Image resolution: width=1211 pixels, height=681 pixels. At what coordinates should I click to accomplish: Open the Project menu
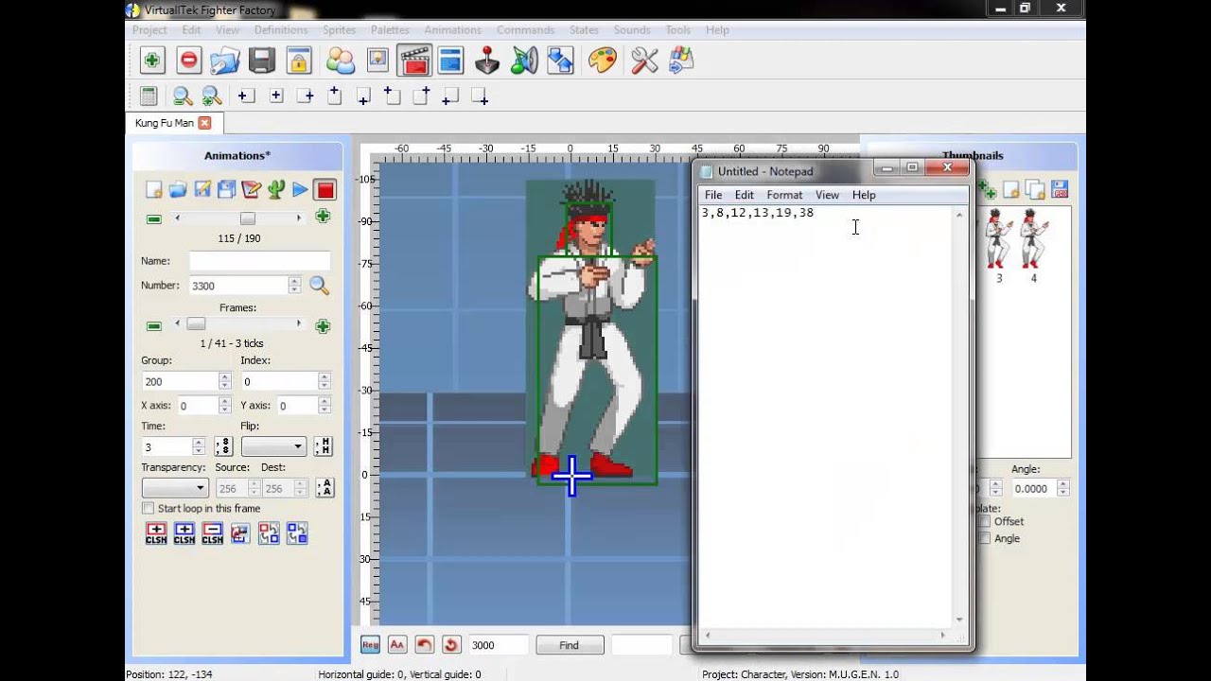tap(149, 30)
